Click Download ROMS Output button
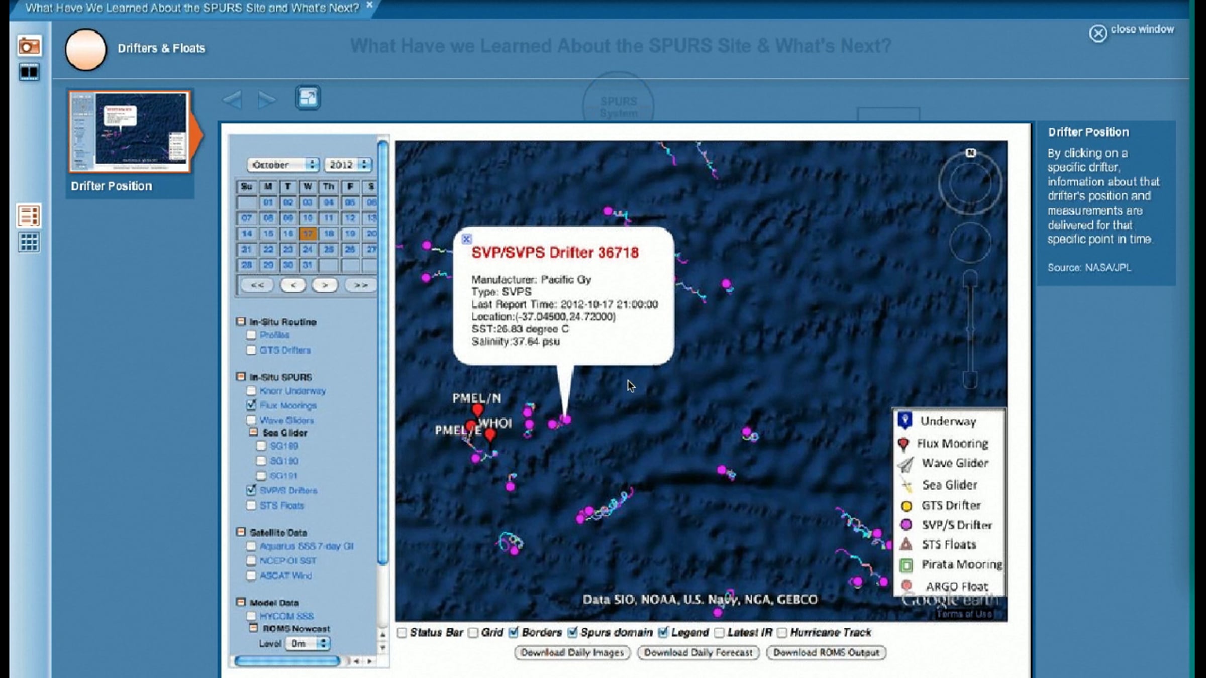 click(826, 652)
